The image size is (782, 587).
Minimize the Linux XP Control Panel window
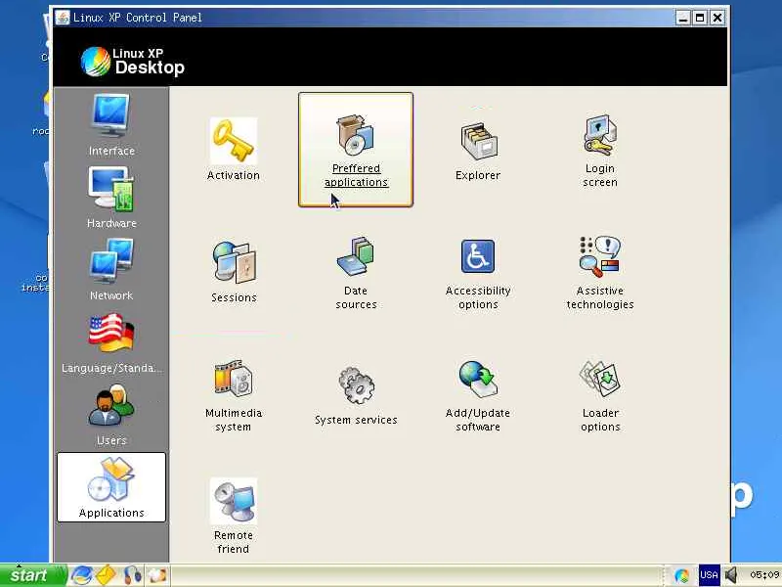683,18
